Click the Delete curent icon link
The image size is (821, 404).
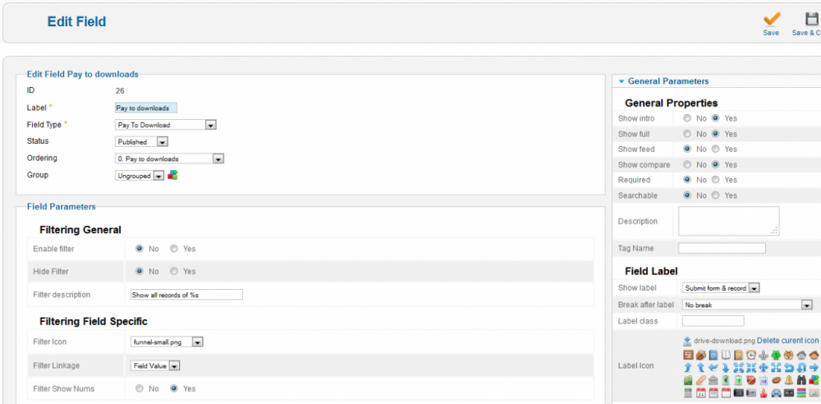787,341
